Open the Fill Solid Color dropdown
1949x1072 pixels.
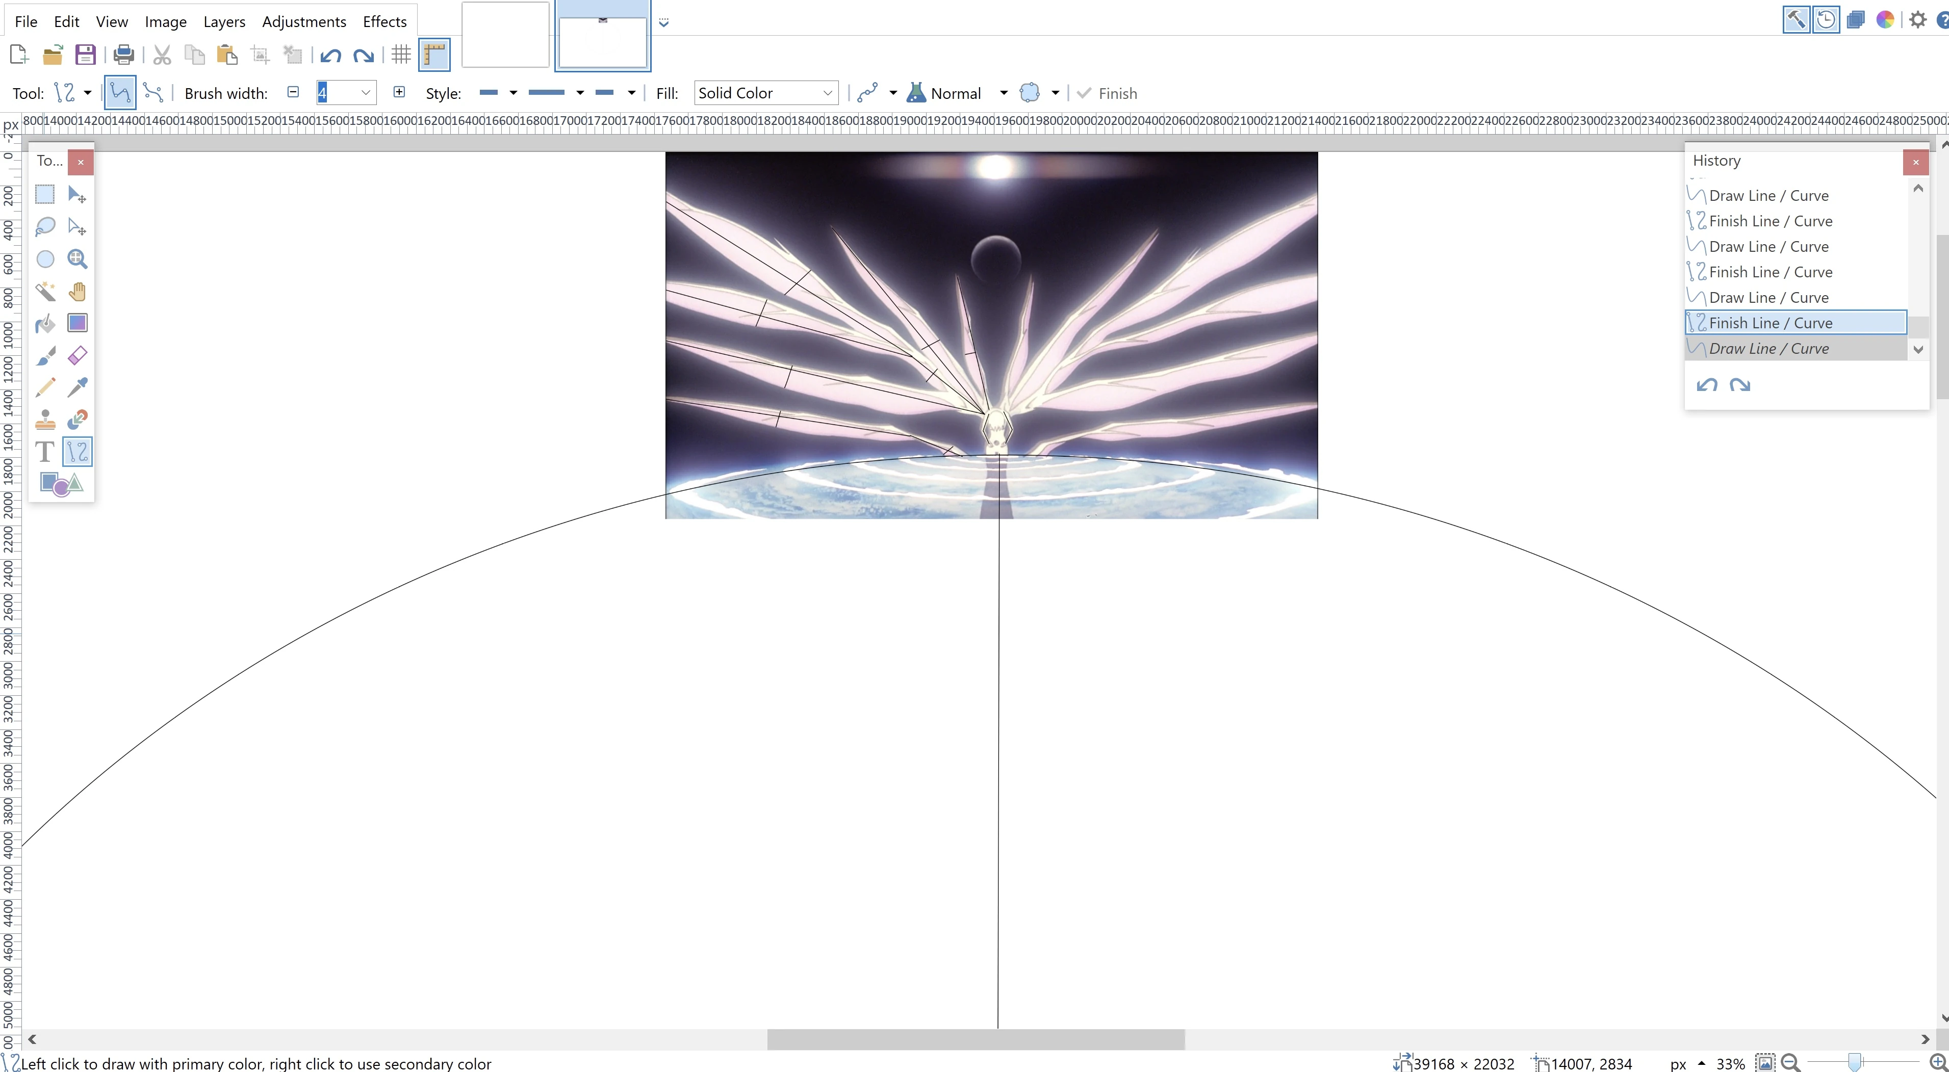[765, 93]
